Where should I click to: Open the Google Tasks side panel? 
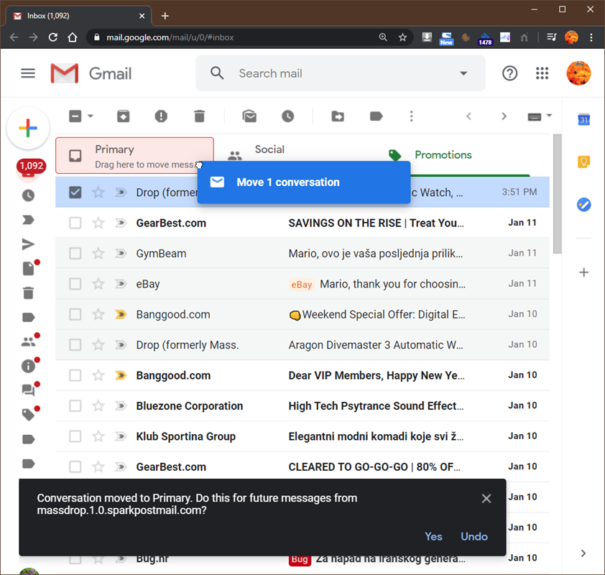583,205
